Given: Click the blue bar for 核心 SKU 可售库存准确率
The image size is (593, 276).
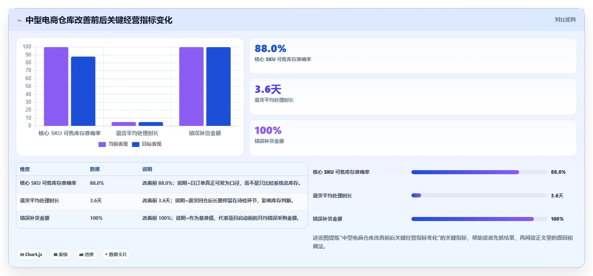Looking at the screenshot, I should coord(83,91).
